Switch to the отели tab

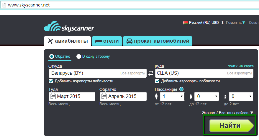pyautogui.click(x=107, y=41)
